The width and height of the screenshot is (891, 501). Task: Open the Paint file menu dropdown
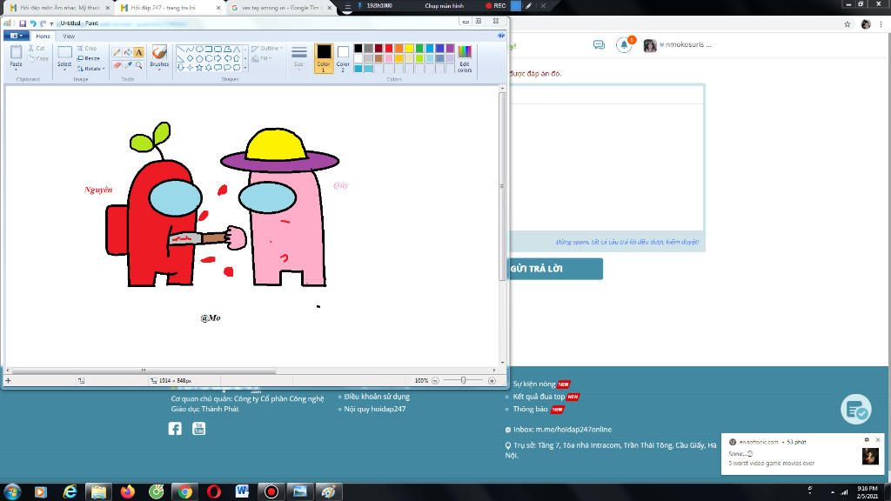point(16,36)
